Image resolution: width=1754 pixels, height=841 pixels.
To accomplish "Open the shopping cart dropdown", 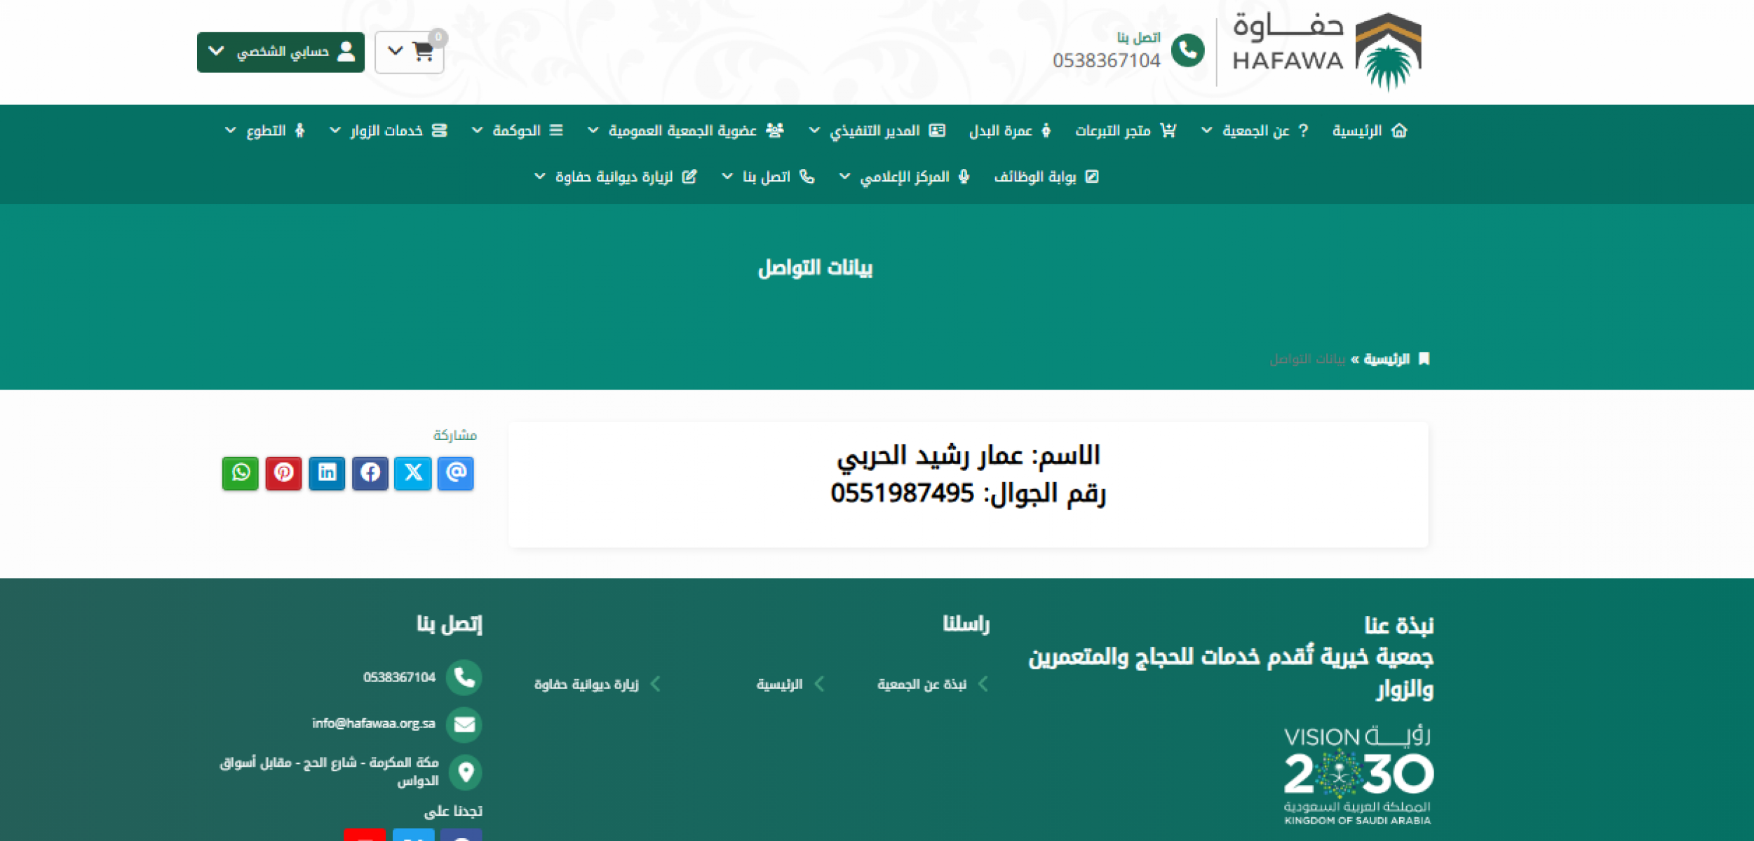I will [410, 52].
